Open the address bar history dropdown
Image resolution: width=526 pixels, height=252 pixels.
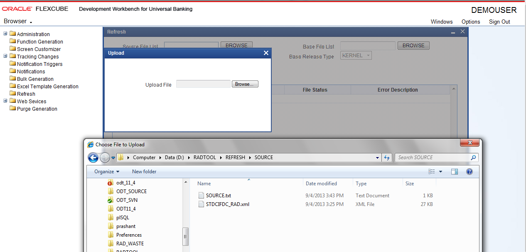coord(377,157)
